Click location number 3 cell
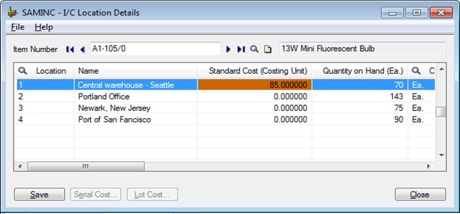 tap(45, 108)
